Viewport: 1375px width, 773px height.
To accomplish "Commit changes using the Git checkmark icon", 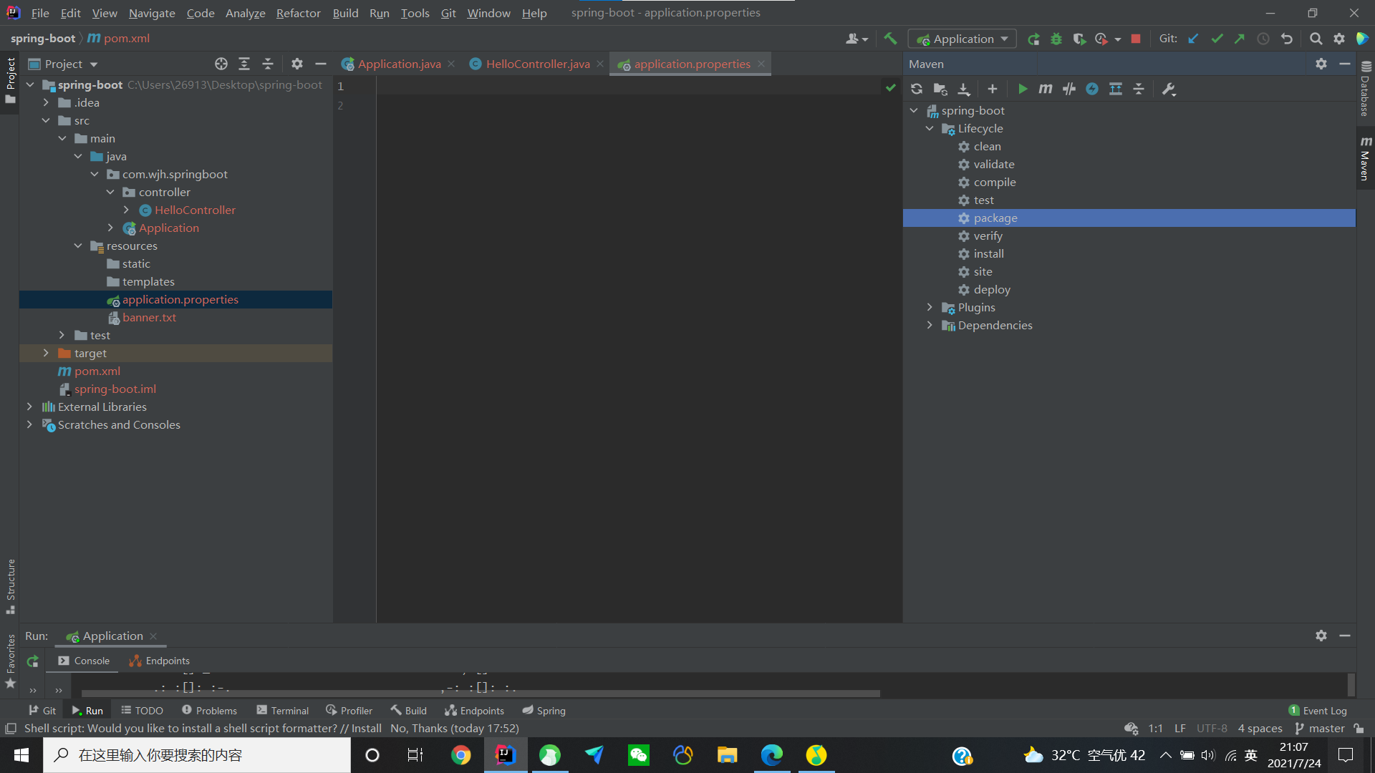I will pos(1217,39).
